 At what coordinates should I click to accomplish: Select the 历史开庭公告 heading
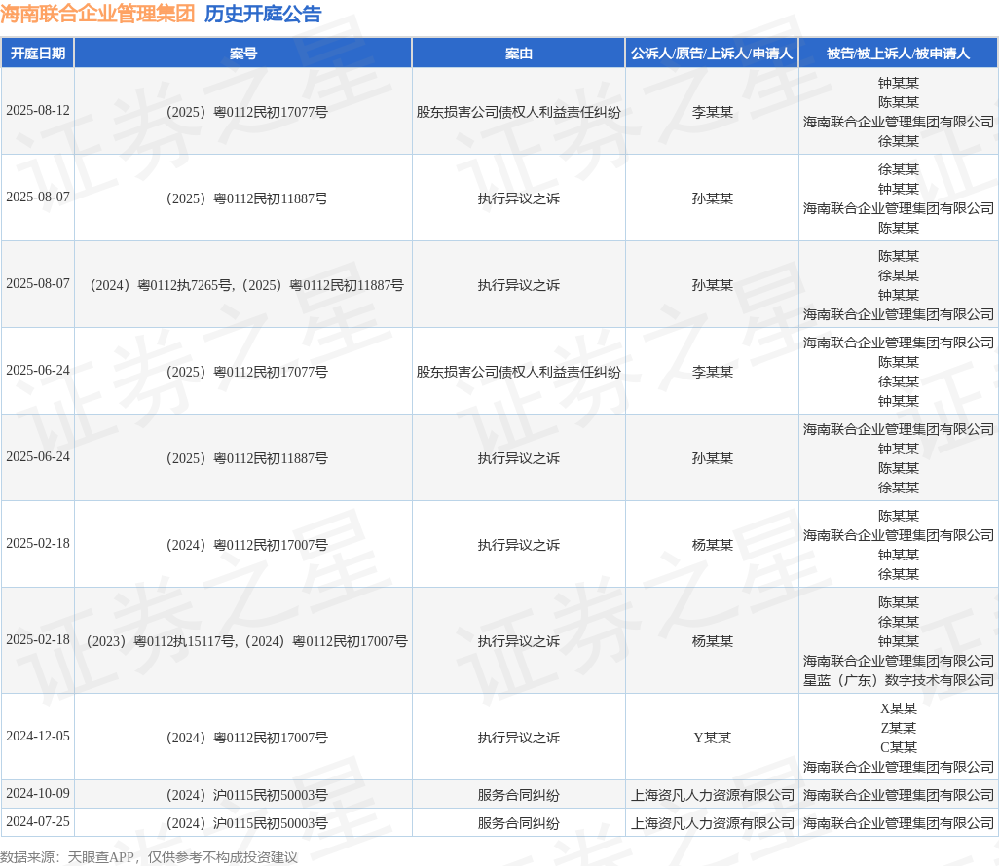(x=263, y=14)
